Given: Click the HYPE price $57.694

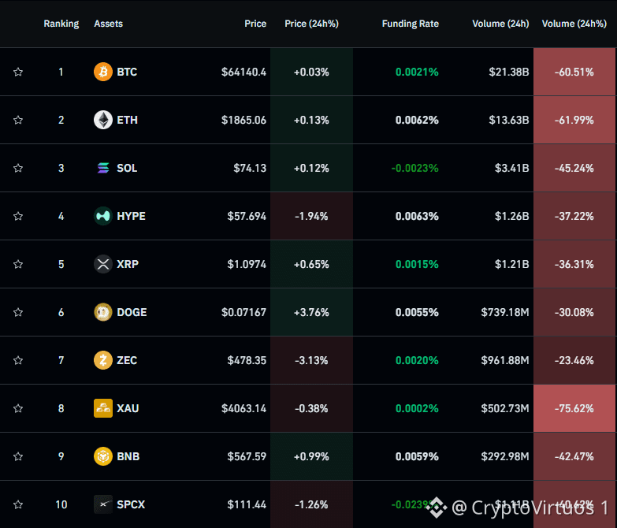Looking at the screenshot, I should [247, 216].
